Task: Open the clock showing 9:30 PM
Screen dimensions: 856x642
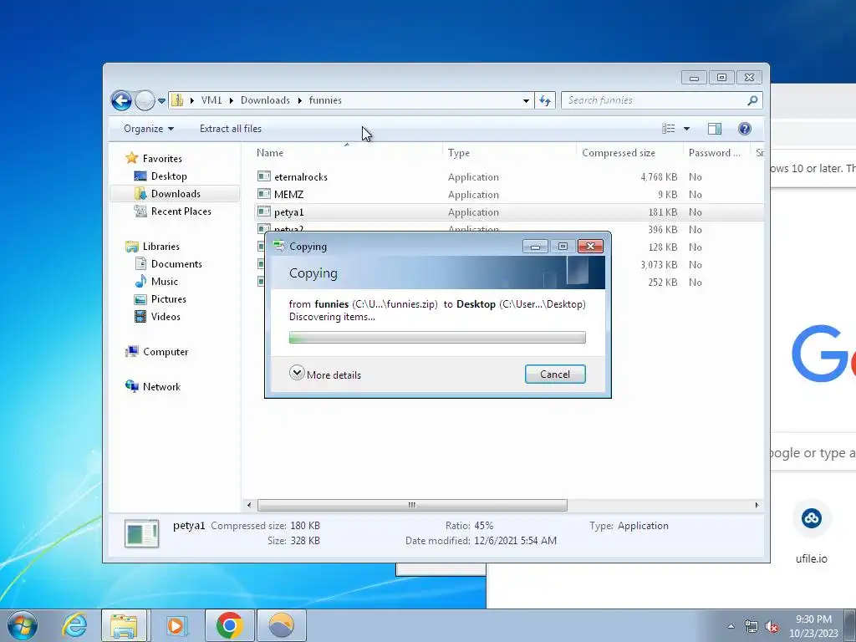Action: coord(813,626)
